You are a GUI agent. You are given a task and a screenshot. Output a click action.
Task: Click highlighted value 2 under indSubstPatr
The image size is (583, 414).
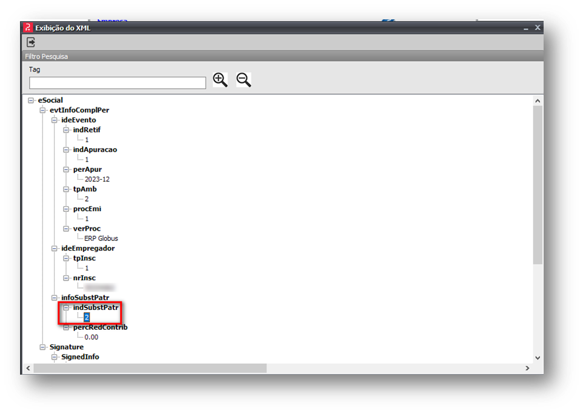[87, 318]
